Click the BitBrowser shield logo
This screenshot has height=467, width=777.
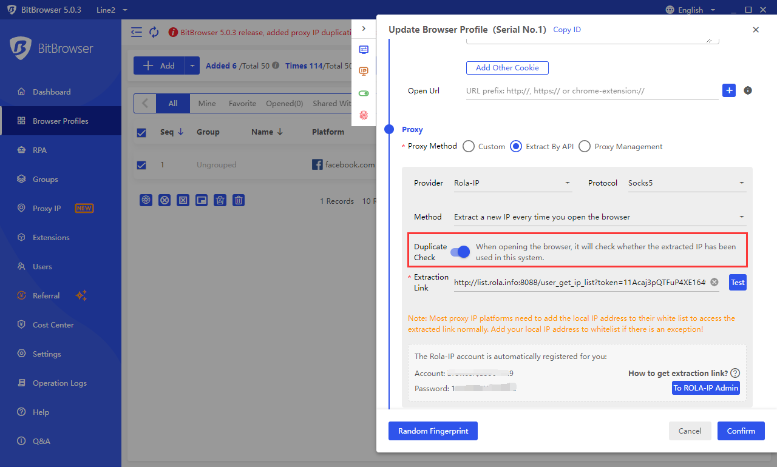tap(21, 49)
